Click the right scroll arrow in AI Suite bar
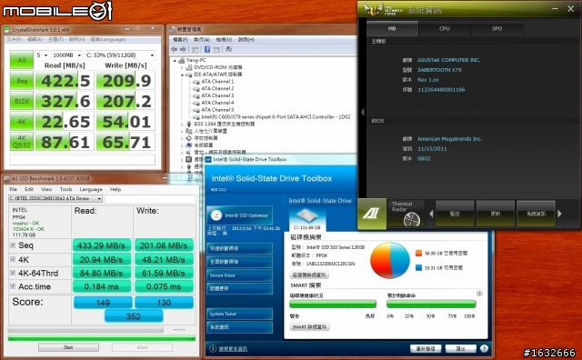The height and width of the screenshot is (360, 582). click(x=560, y=214)
